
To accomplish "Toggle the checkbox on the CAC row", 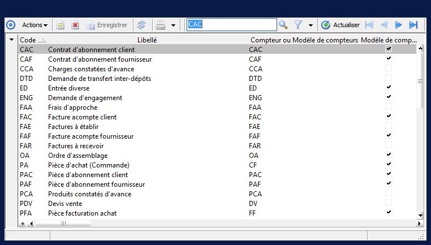I will point(389,49).
